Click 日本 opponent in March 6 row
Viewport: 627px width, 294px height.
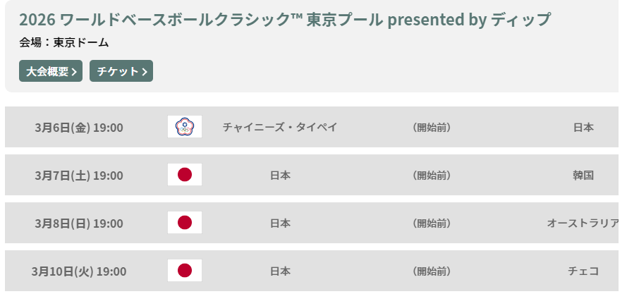(583, 127)
